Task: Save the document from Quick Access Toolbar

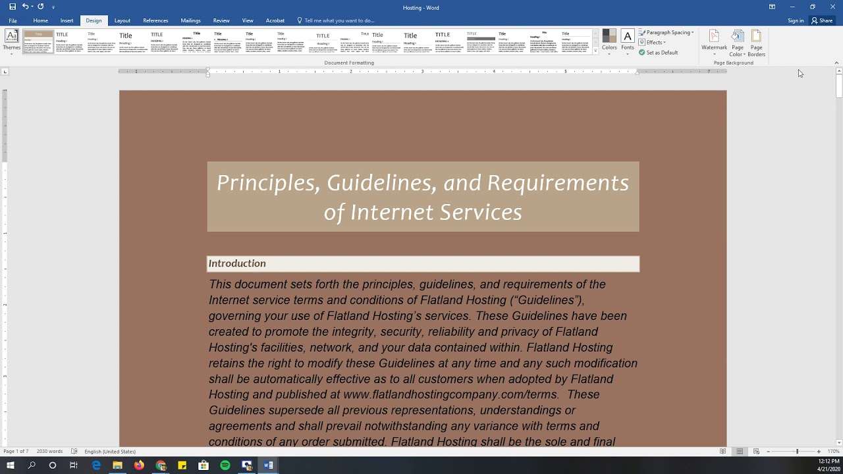Action: click(12, 7)
